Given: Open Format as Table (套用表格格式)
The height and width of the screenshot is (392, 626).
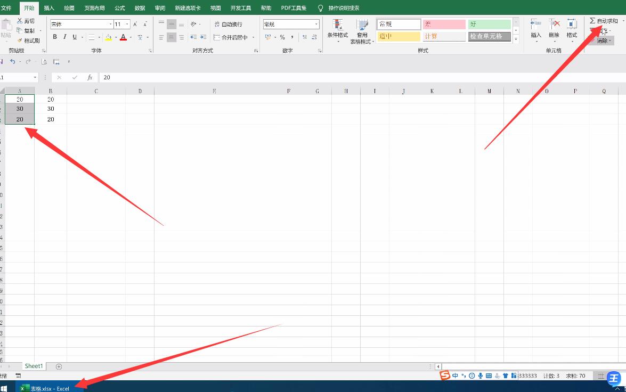Looking at the screenshot, I should pos(362,31).
